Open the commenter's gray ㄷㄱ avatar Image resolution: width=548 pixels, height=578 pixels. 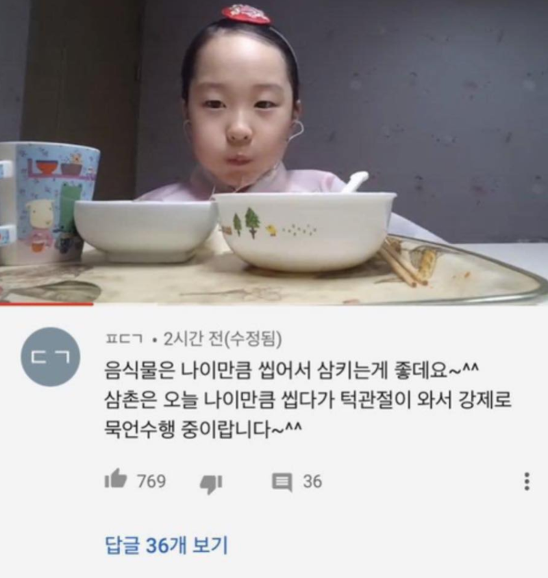[x=51, y=357]
